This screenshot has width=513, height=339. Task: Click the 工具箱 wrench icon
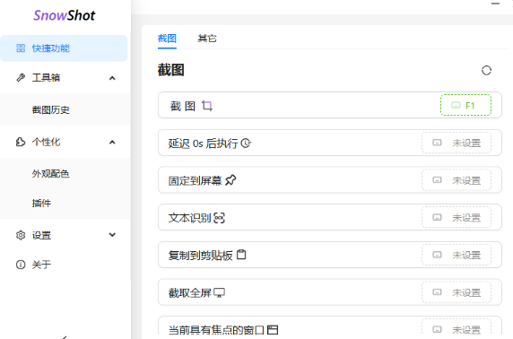pos(21,78)
